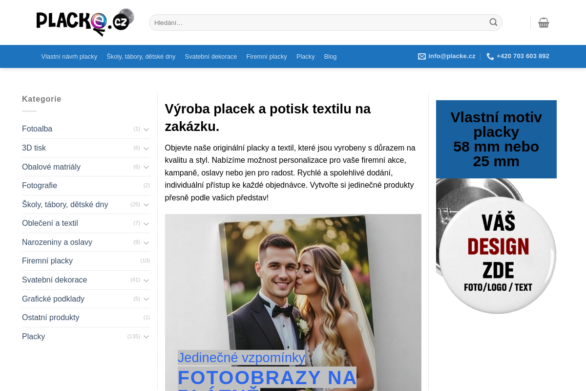Open the Blog menu item
The height and width of the screenshot is (391, 586).
pos(330,56)
